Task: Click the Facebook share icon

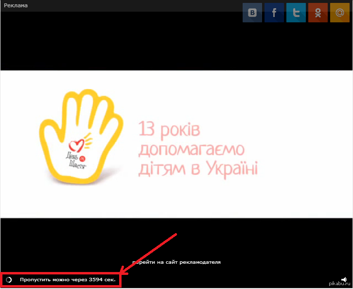Action: [x=274, y=13]
